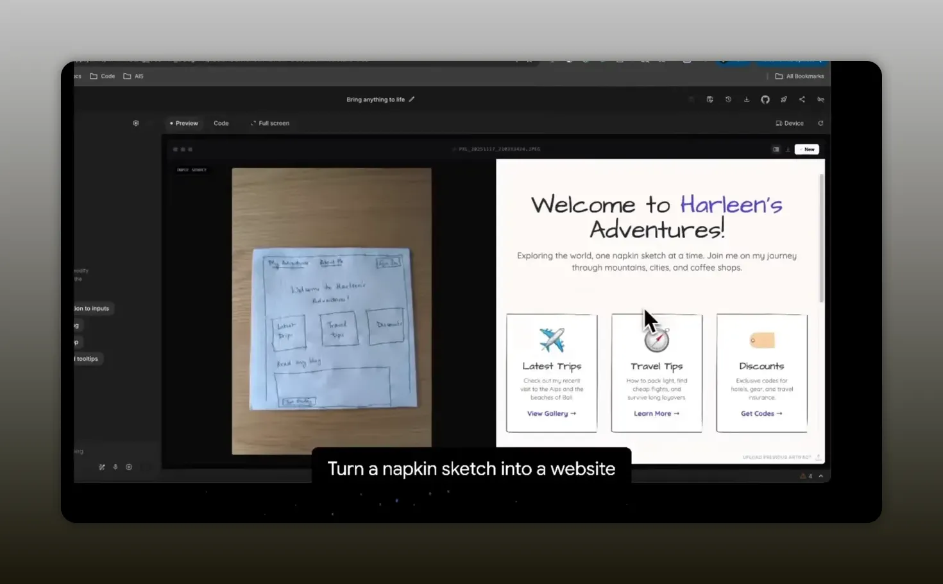
Task: Click the GitHub icon in the top toolbar
Action: (x=765, y=99)
